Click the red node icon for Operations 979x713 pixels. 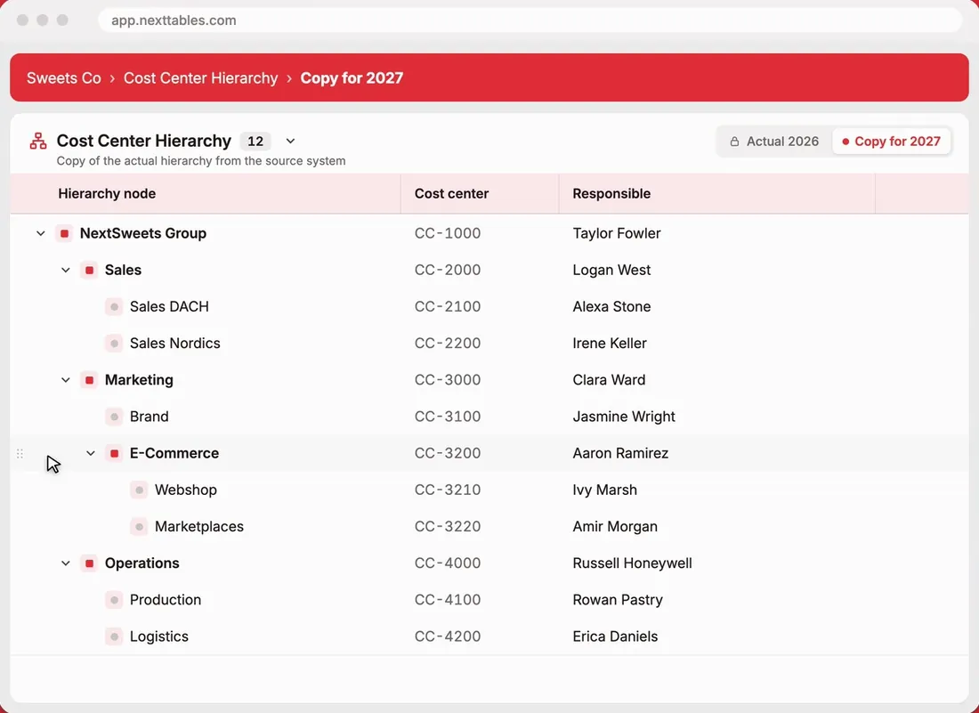89,563
